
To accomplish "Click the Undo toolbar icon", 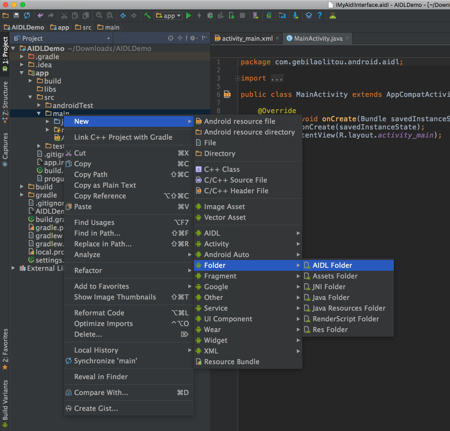I will (40, 15).
